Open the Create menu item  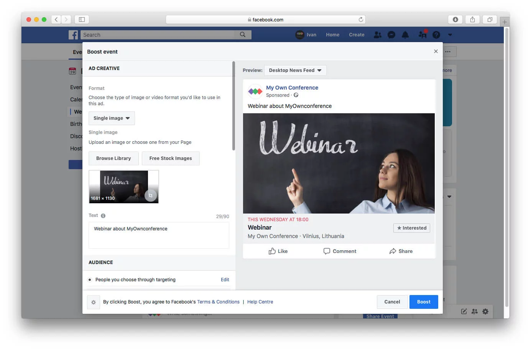click(356, 34)
